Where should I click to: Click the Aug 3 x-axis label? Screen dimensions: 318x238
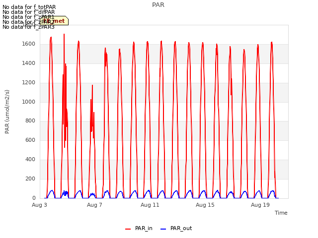coord(39,205)
